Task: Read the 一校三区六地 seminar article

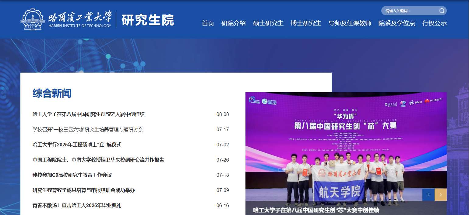Action: [x=88, y=130]
